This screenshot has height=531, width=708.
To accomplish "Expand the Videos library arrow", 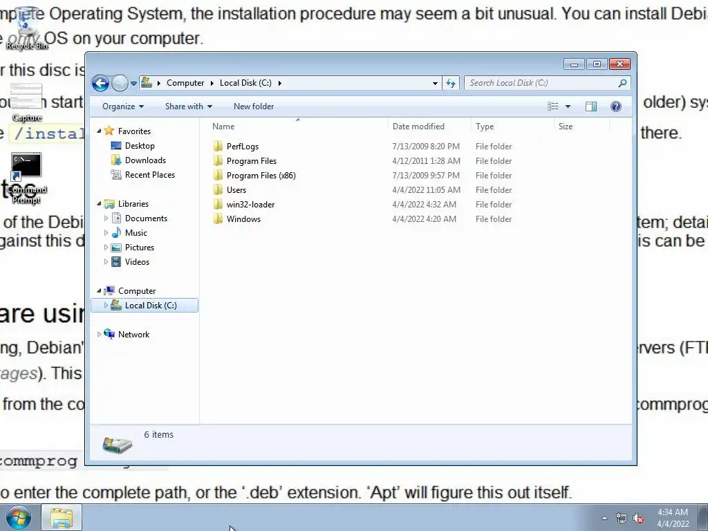I will [106, 261].
